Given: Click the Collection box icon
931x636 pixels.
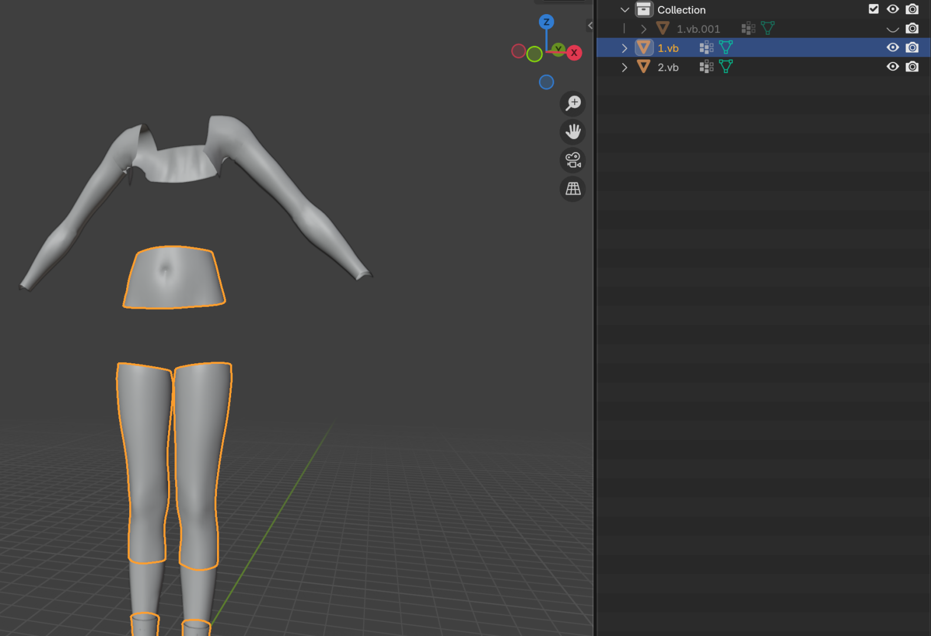Looking at the screenshot, I should pos(644,9).
